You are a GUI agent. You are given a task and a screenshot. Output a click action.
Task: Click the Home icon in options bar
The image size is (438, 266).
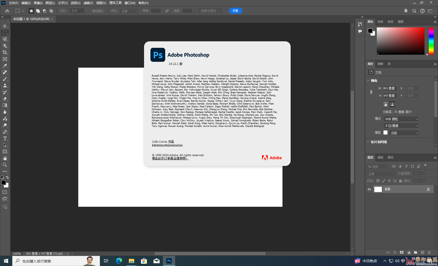[7, 11]
